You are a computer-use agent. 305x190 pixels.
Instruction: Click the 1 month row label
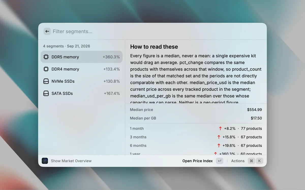pos(137,128)
